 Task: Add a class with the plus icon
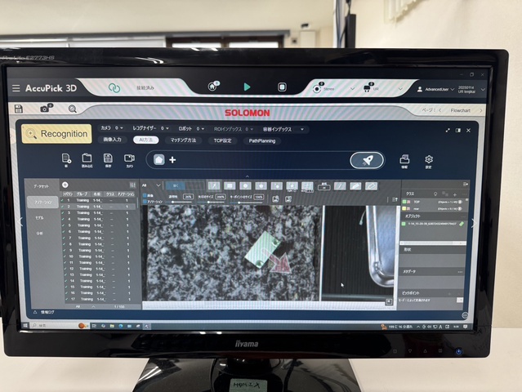[x=455, y=194]
